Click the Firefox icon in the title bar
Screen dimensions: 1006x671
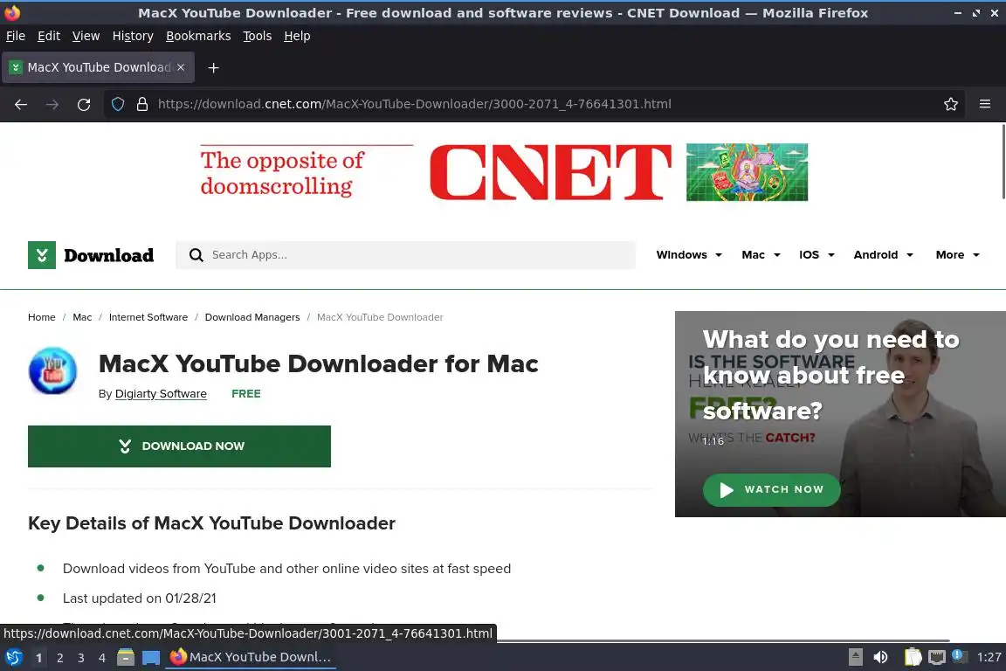coord(12,12)
